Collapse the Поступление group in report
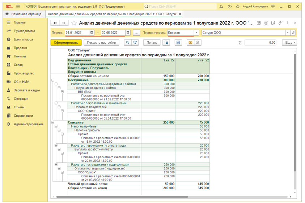This screenshot has height=203, width=305. (53, 80)
